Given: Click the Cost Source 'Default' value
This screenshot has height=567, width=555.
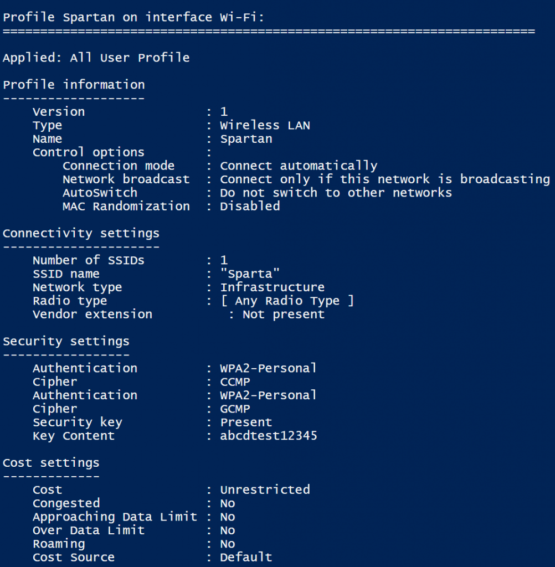Looking at the screenshot, I should (x=246, y=557).
